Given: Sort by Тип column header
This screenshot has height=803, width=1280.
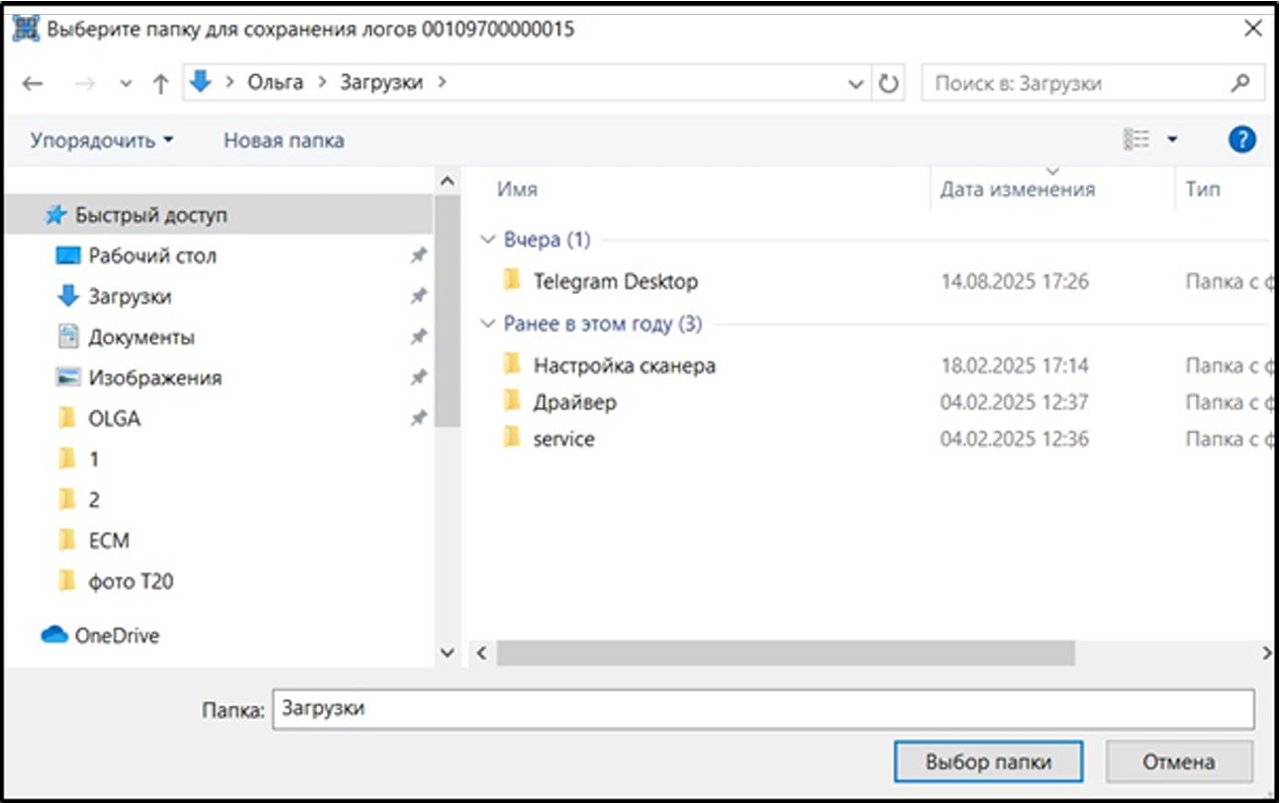Looking at the screenshot, I should [x=1203, y=189].
